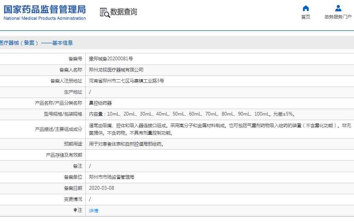Click the 型号规格/包装规格 label
The height and width of the screenshot is (221, 354).
click(x=63, y=114)
